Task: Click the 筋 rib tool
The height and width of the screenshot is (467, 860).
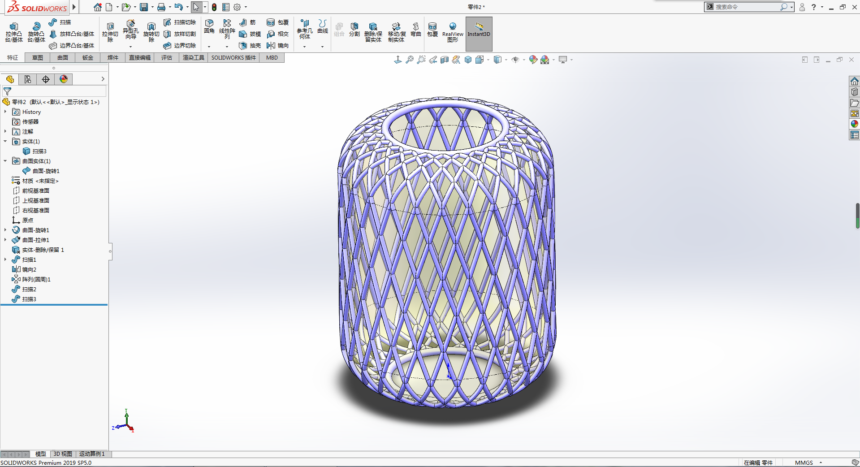Action: 247,22
